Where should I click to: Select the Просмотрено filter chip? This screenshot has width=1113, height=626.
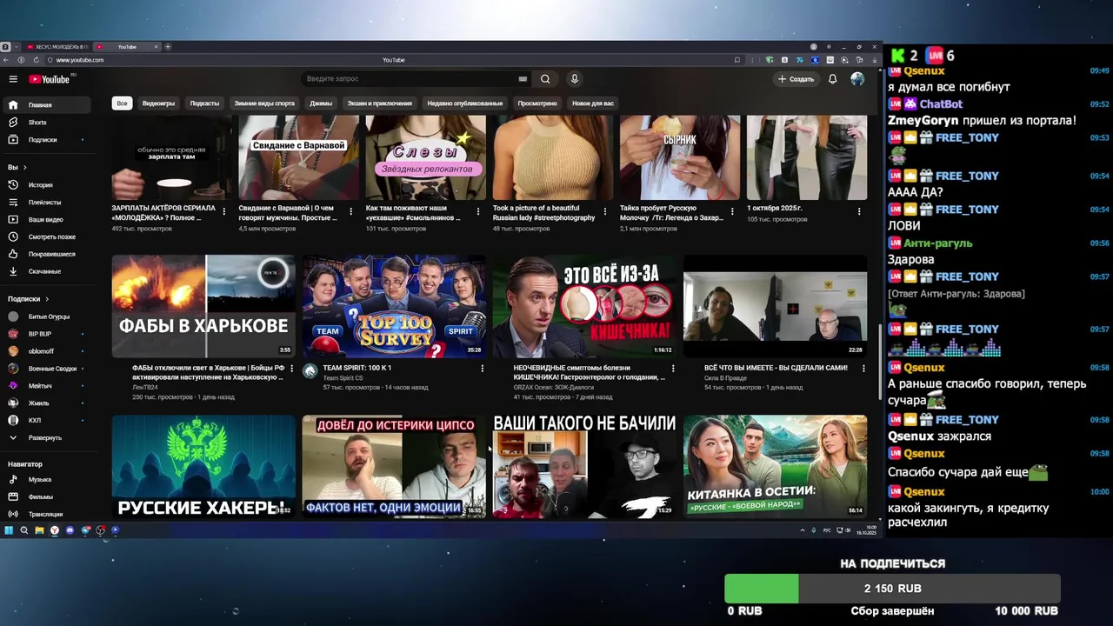point(537,103)
